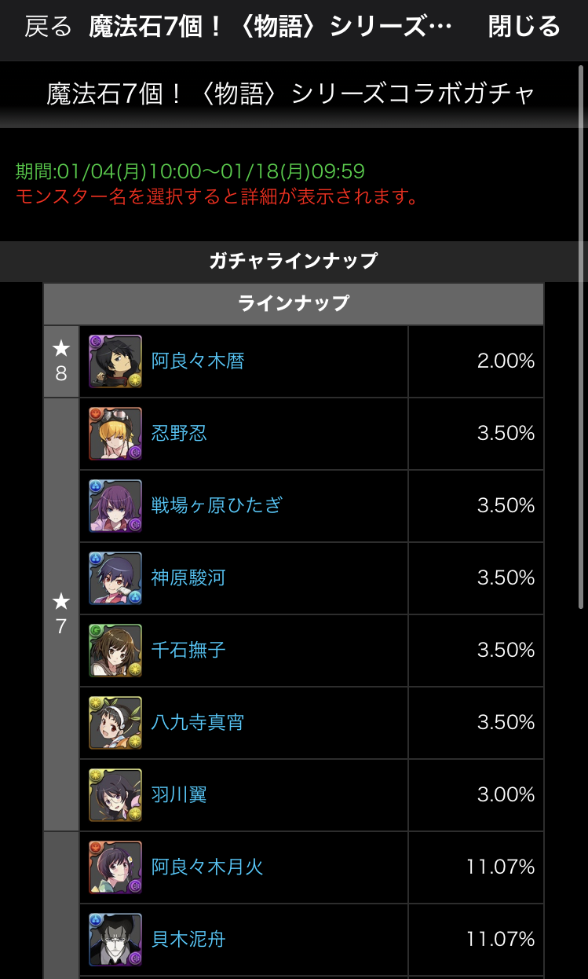Select the 神原駿河 name link
Image resolution: width=588 pixels, height=979 pixels.
(x=188, y=578)
